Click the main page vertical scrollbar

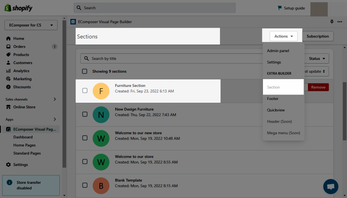(345, 111)
